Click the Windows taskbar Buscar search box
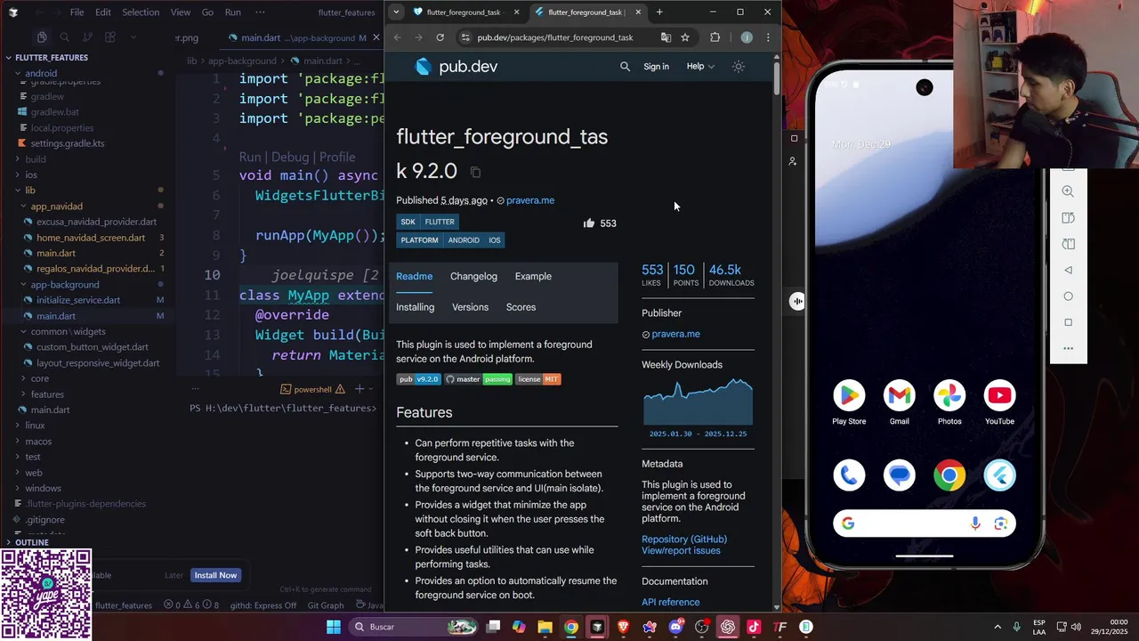 click(x=414, y=627)
